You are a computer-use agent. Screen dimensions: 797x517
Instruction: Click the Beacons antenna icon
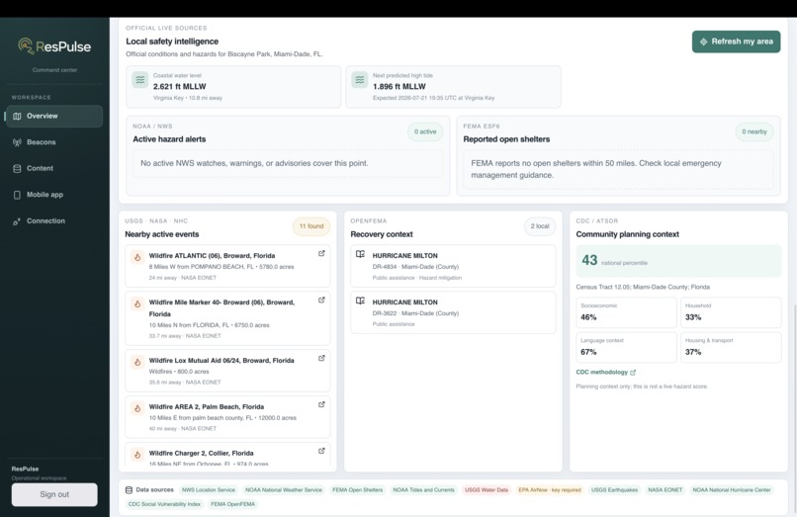point(17,142)
